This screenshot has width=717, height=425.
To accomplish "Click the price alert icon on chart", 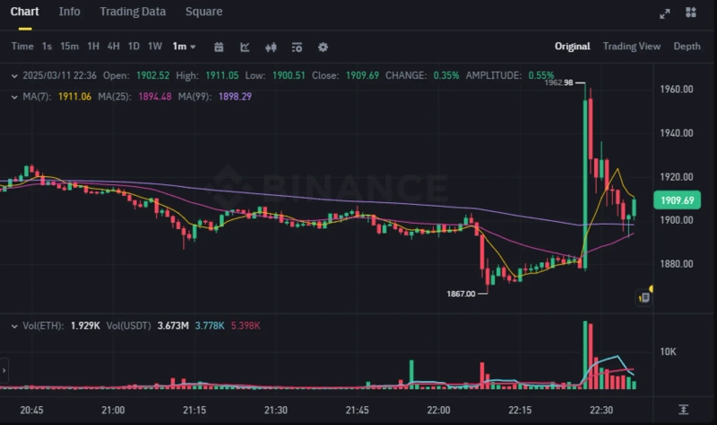I will pyautogui.click(x=644, y=297).
